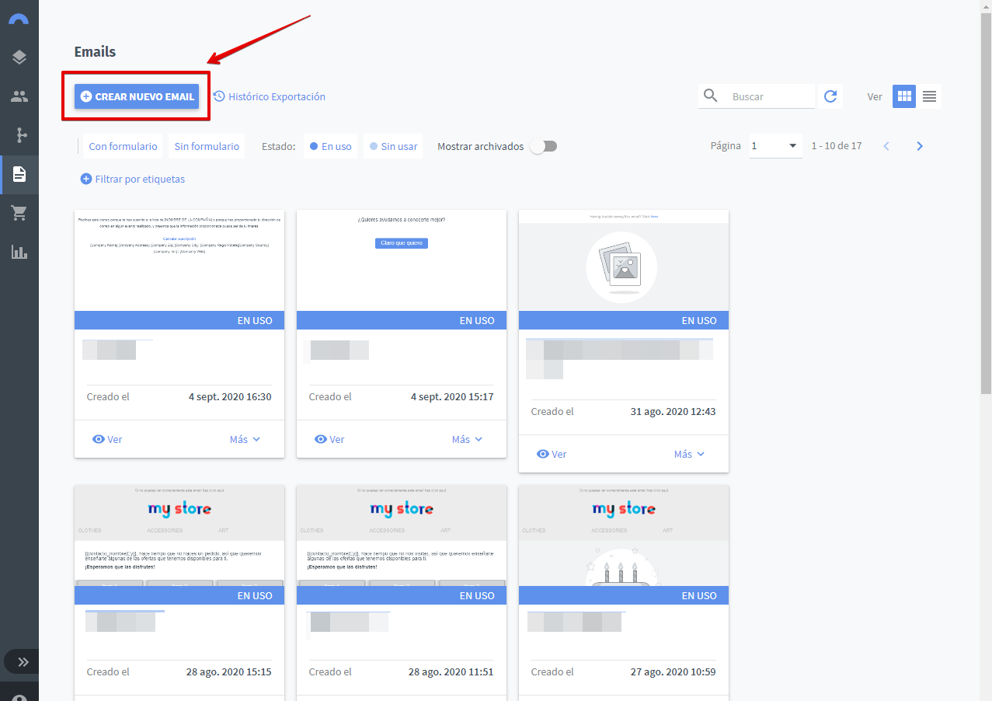Click Claro que quiero button in email preview
The image size is (992, 701).
pyautogui.click(x=402, y=243)
